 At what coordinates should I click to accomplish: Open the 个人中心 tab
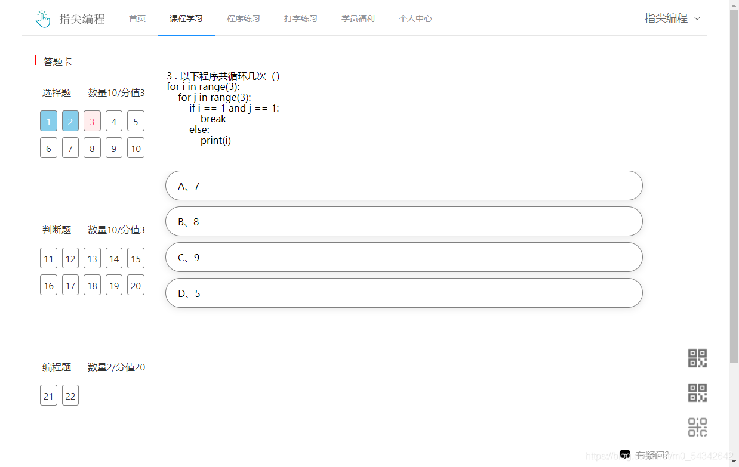415,18
